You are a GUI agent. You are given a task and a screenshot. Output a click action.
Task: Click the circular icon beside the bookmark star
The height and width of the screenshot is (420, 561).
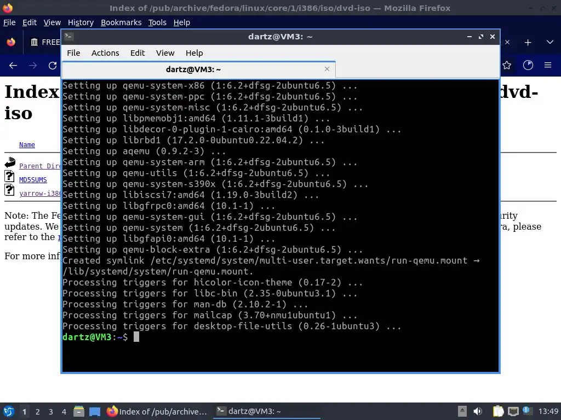point(528,65)
